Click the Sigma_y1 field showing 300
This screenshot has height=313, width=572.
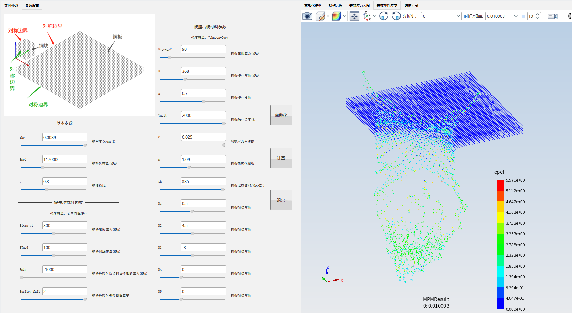tap(65, 225)
